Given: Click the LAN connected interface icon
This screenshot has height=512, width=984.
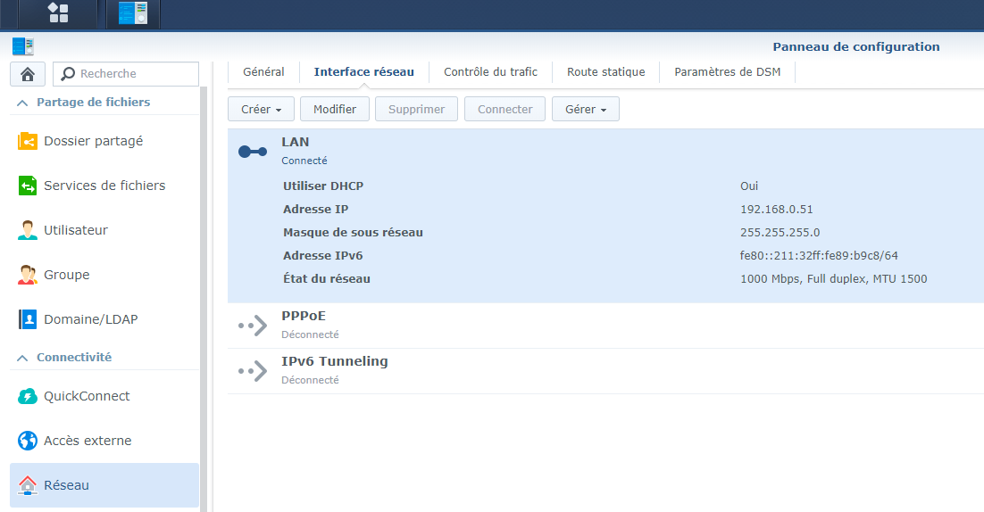Looking at the screenshot, I should (x=253, y=152).
